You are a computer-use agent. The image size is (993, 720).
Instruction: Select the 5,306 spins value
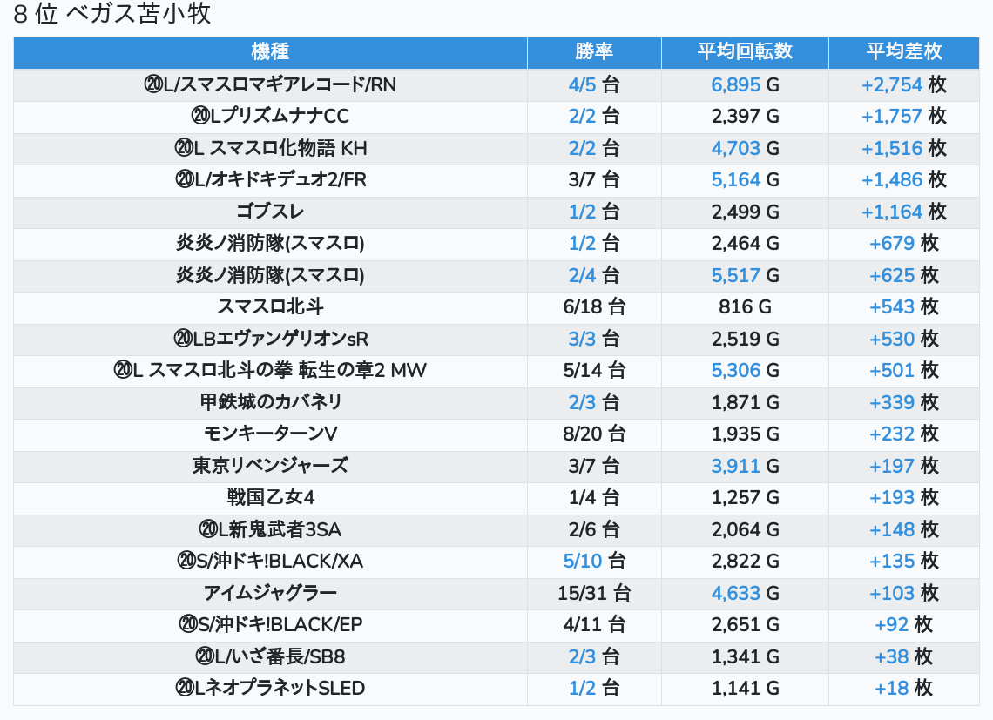(736, 371)
